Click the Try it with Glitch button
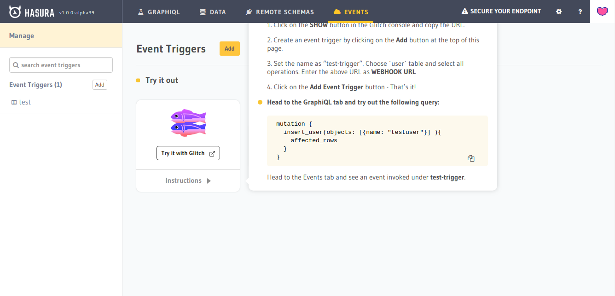This screenshot has width=615, height=296. tap(188, 152)
